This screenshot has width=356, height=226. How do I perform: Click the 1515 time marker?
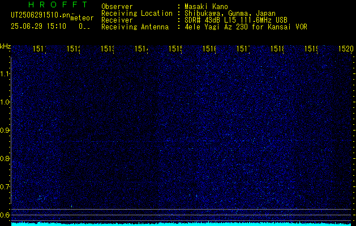click(x=175, y=49)
